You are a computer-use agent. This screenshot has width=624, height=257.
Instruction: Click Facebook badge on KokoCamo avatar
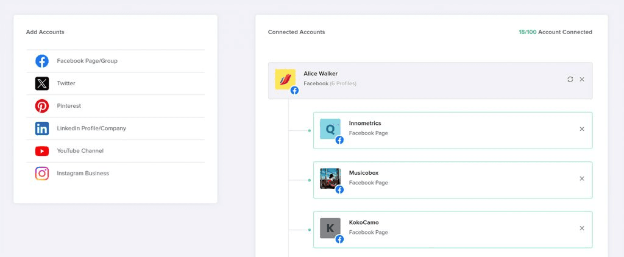point(339,239)
